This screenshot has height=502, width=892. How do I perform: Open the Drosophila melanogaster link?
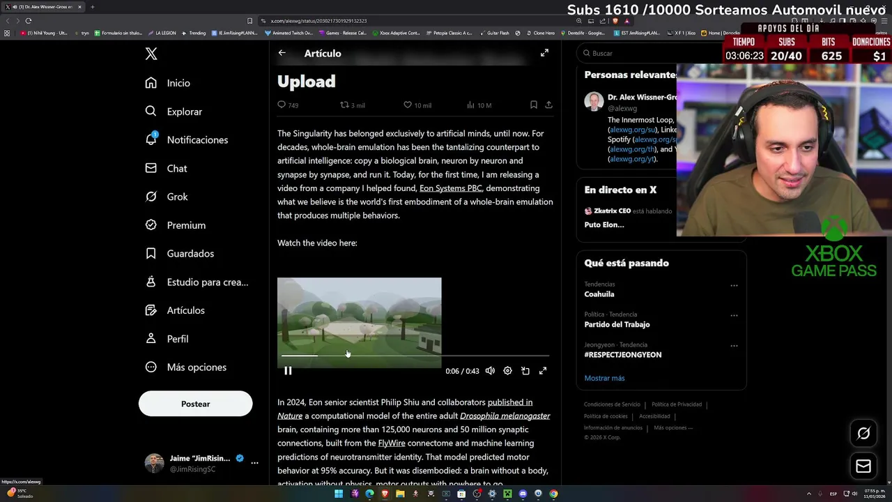click(x=505, y=416)
